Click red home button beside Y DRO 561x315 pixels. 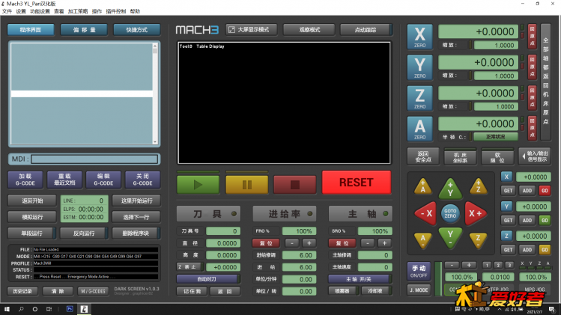coord(532,67)
